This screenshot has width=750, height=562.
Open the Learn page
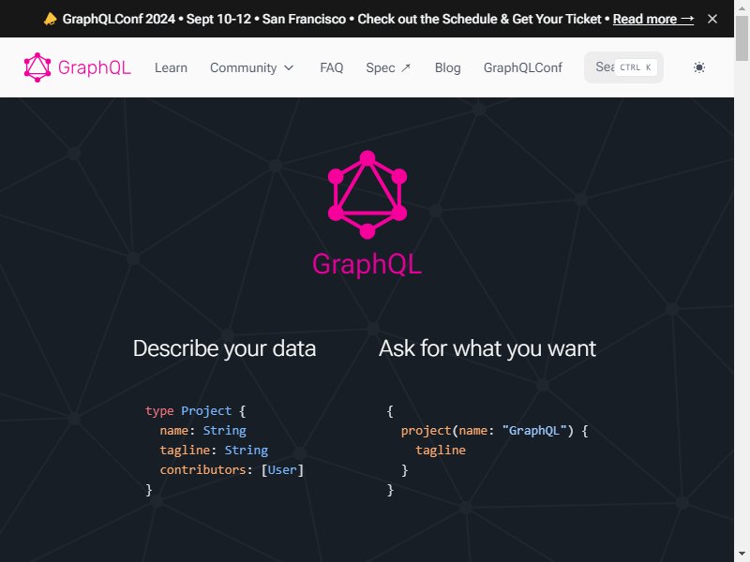[171, 67]
